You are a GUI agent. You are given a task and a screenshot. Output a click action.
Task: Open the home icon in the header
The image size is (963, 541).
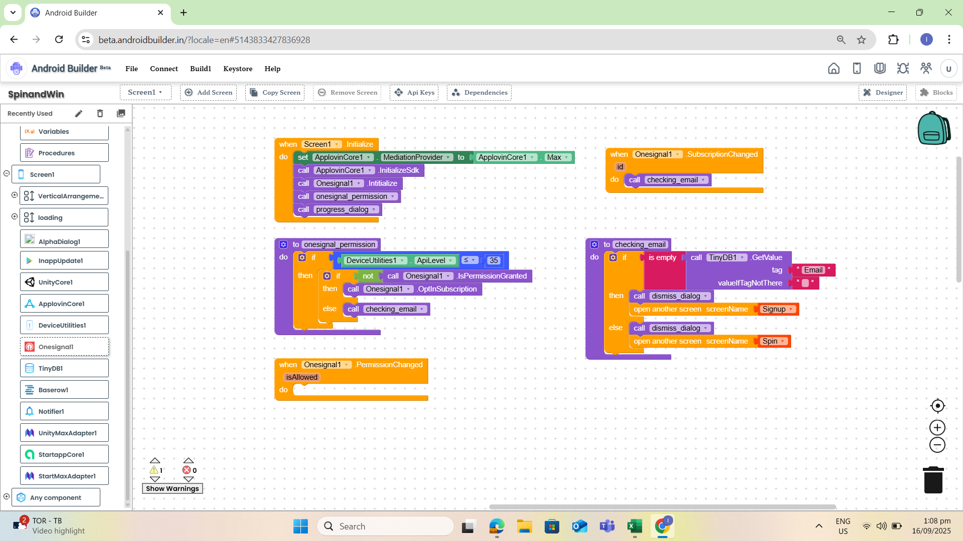pos(834,69)
